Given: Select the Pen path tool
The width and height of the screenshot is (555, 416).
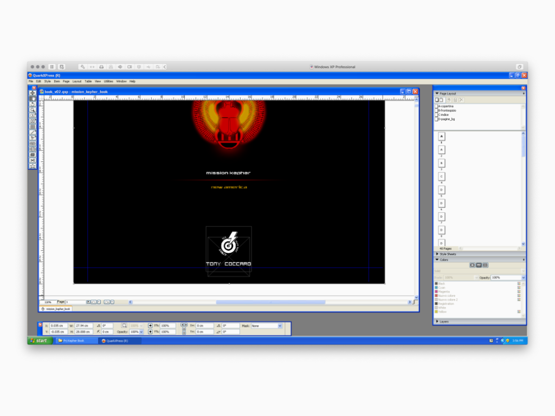Looking at the screenshot, I should (33, 138).
